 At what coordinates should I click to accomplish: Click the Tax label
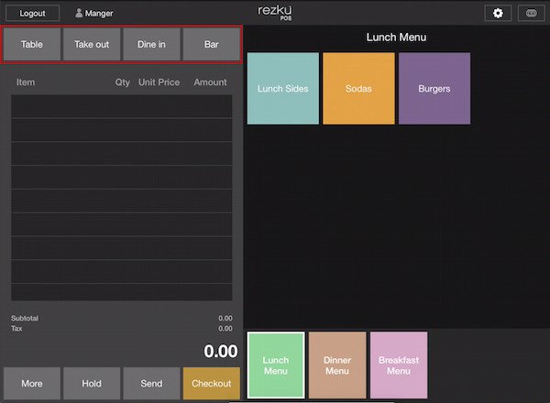click(16, 329)
